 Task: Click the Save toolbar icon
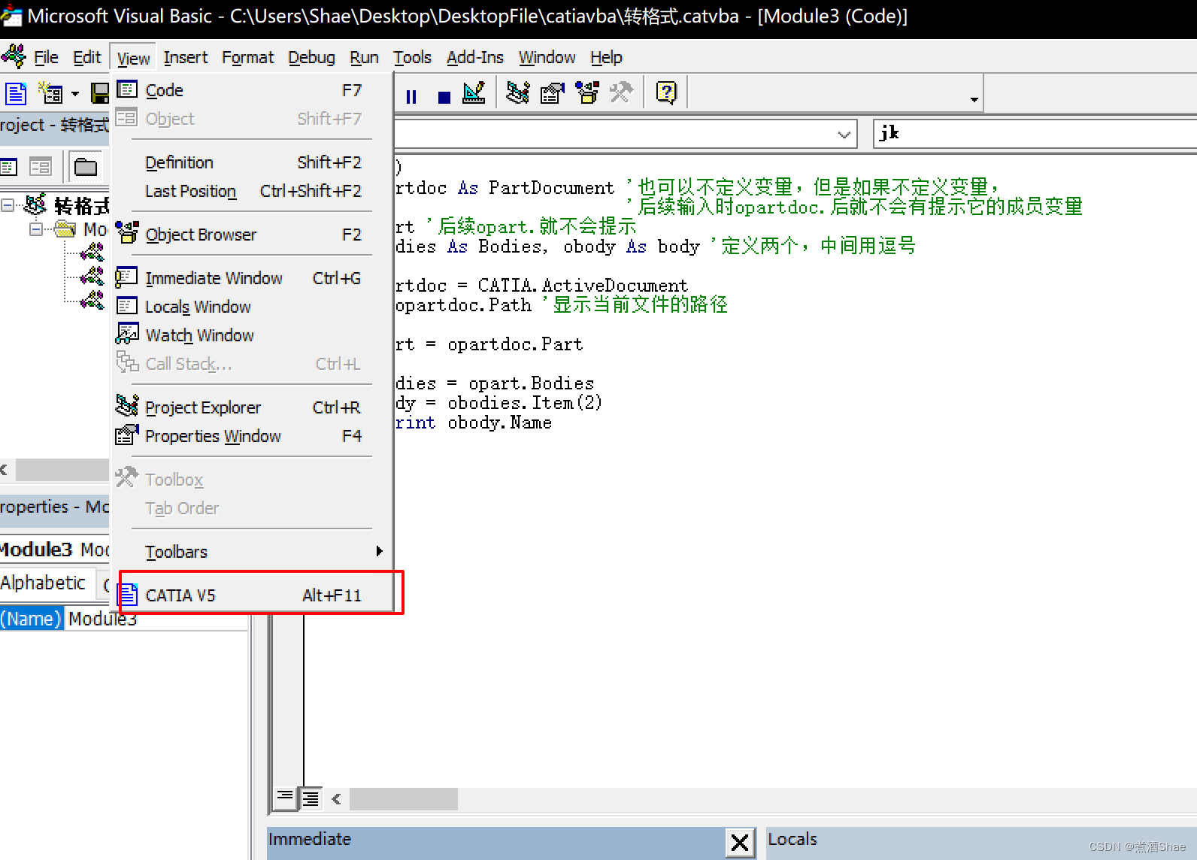coord(100,93)
